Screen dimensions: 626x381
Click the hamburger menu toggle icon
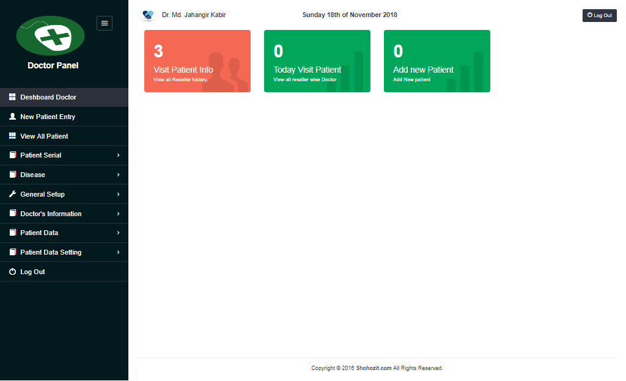(x=105, y=23)
